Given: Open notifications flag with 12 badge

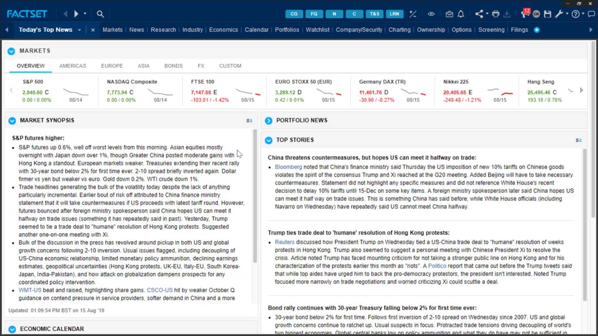Looking at the screenshot, I should [x=525, y=13].
